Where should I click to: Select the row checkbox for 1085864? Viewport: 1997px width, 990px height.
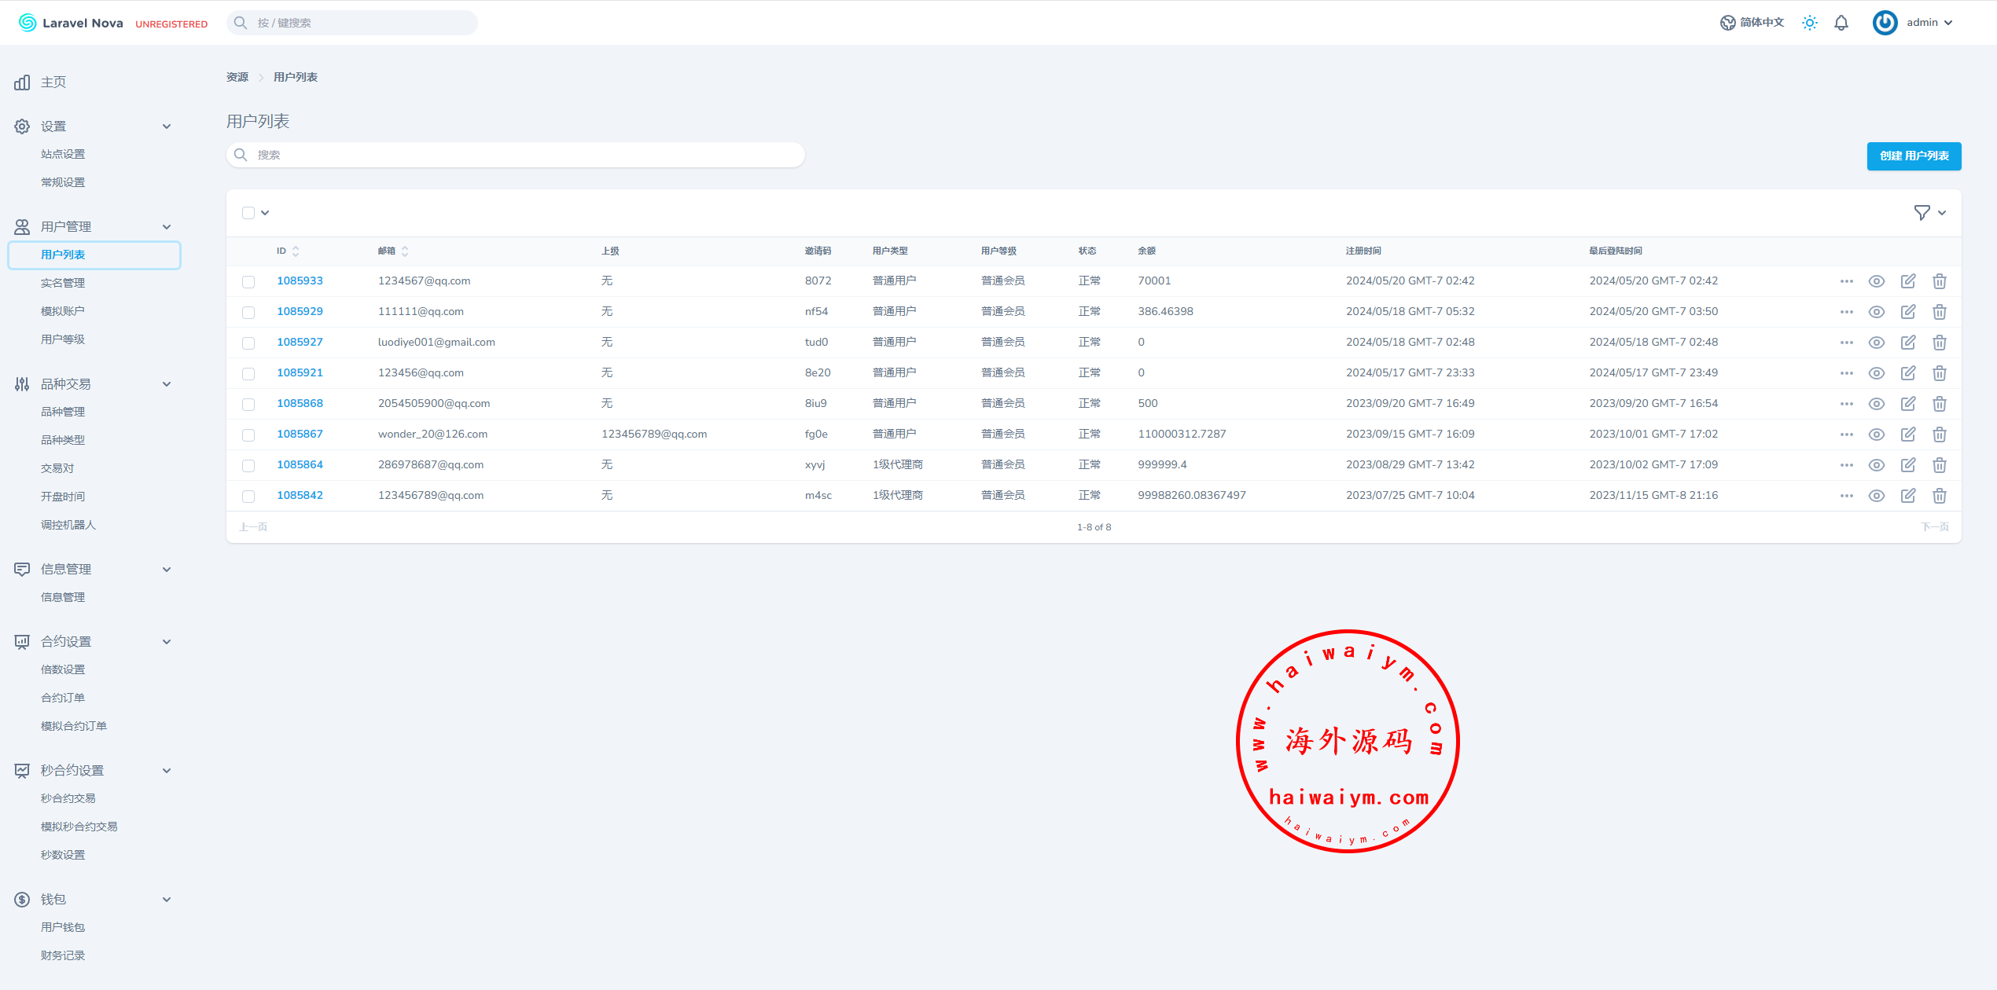pos(248,465)
